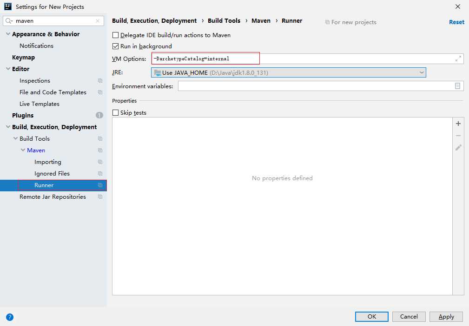Open Keymap settings
This screenshot has width=469, height=326.
(23, 58)
